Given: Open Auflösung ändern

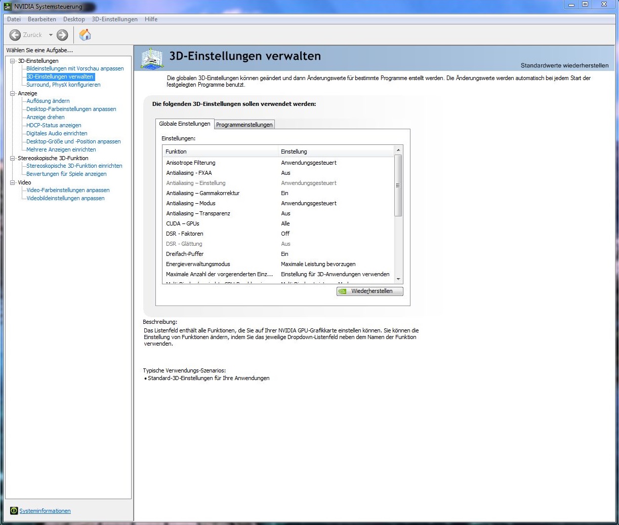Looking at the screenshot, I should pos(48,101).
